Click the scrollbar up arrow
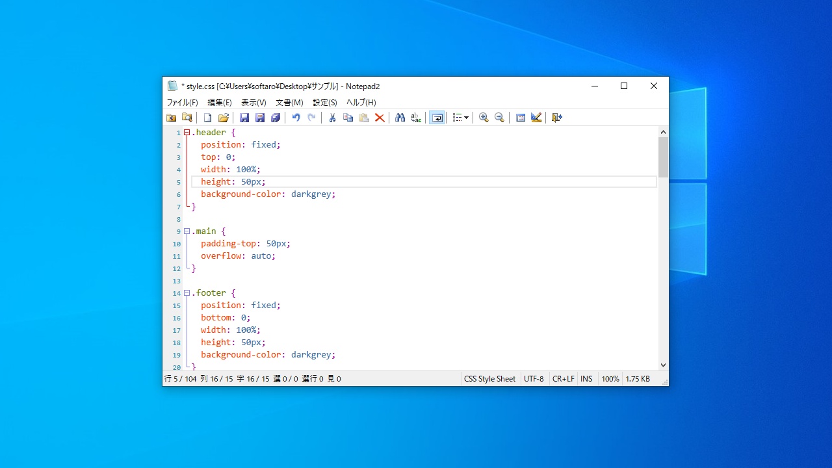 pyautogui.click(x=663, y=132)
